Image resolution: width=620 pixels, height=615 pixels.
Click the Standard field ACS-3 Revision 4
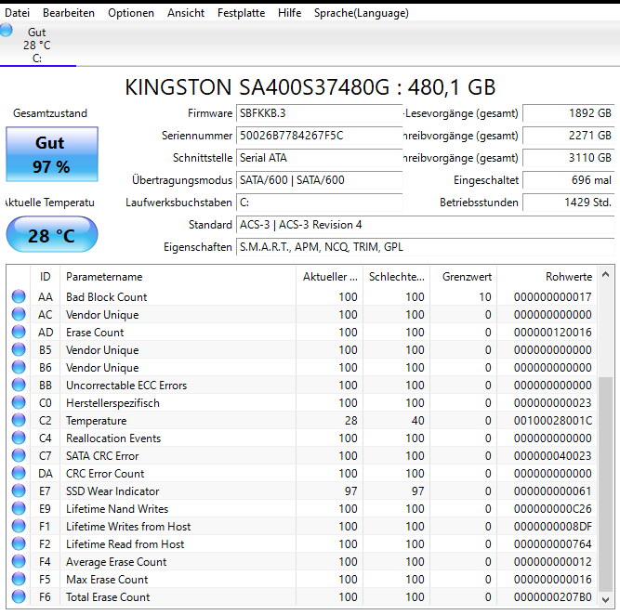click(x=425, y=225)
